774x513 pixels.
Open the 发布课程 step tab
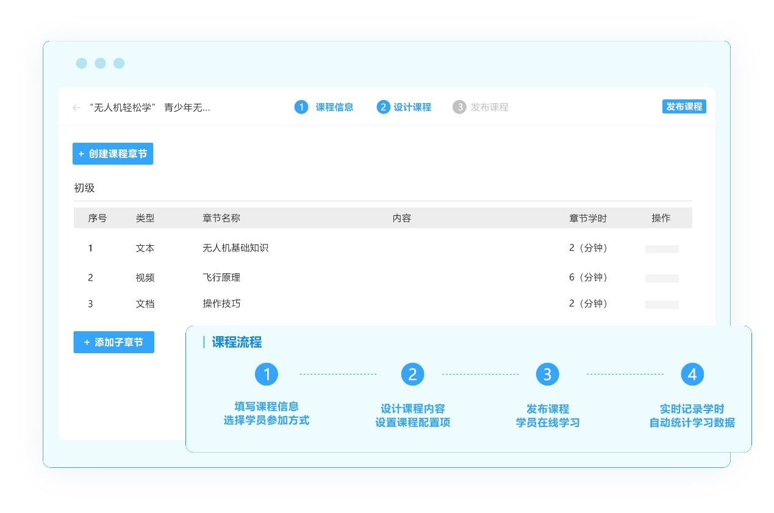[x=489, y=107]
